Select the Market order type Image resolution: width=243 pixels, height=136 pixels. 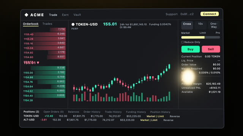click(x=186, y=33)
